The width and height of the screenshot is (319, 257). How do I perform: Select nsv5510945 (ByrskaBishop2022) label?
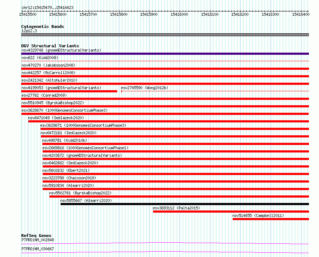[x=53, y=103]
